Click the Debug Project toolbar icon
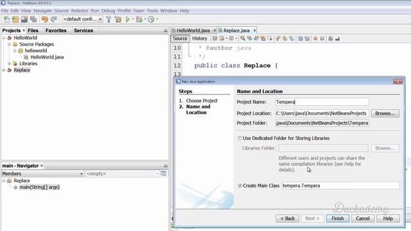This screenshot has width=411, height=231. [x=139, y=19]
